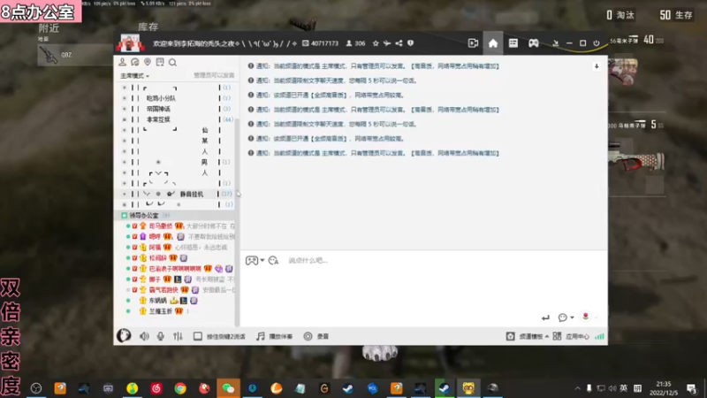Click the 录音 record button
This screenshot has height=398, width=707.
pyautogui.click(x=316, y=336)
